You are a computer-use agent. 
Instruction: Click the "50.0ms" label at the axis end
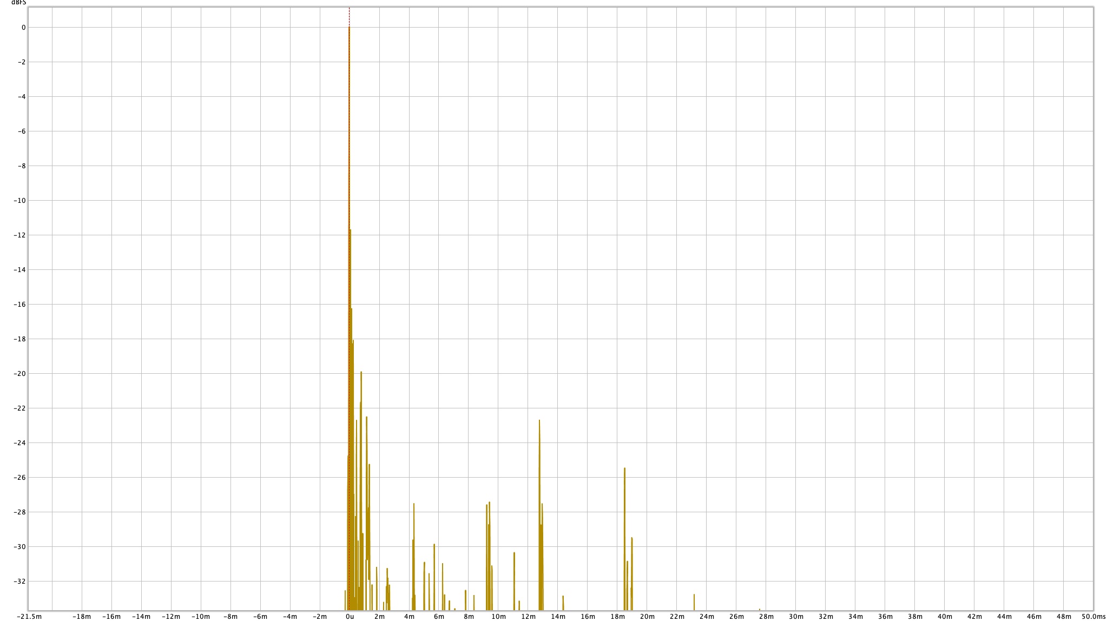[1093, 616]
